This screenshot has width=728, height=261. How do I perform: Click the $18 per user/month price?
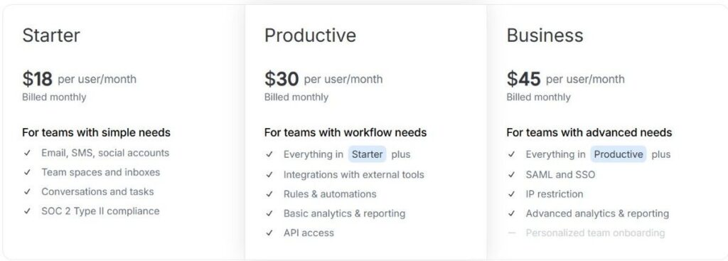click(80, 79)
